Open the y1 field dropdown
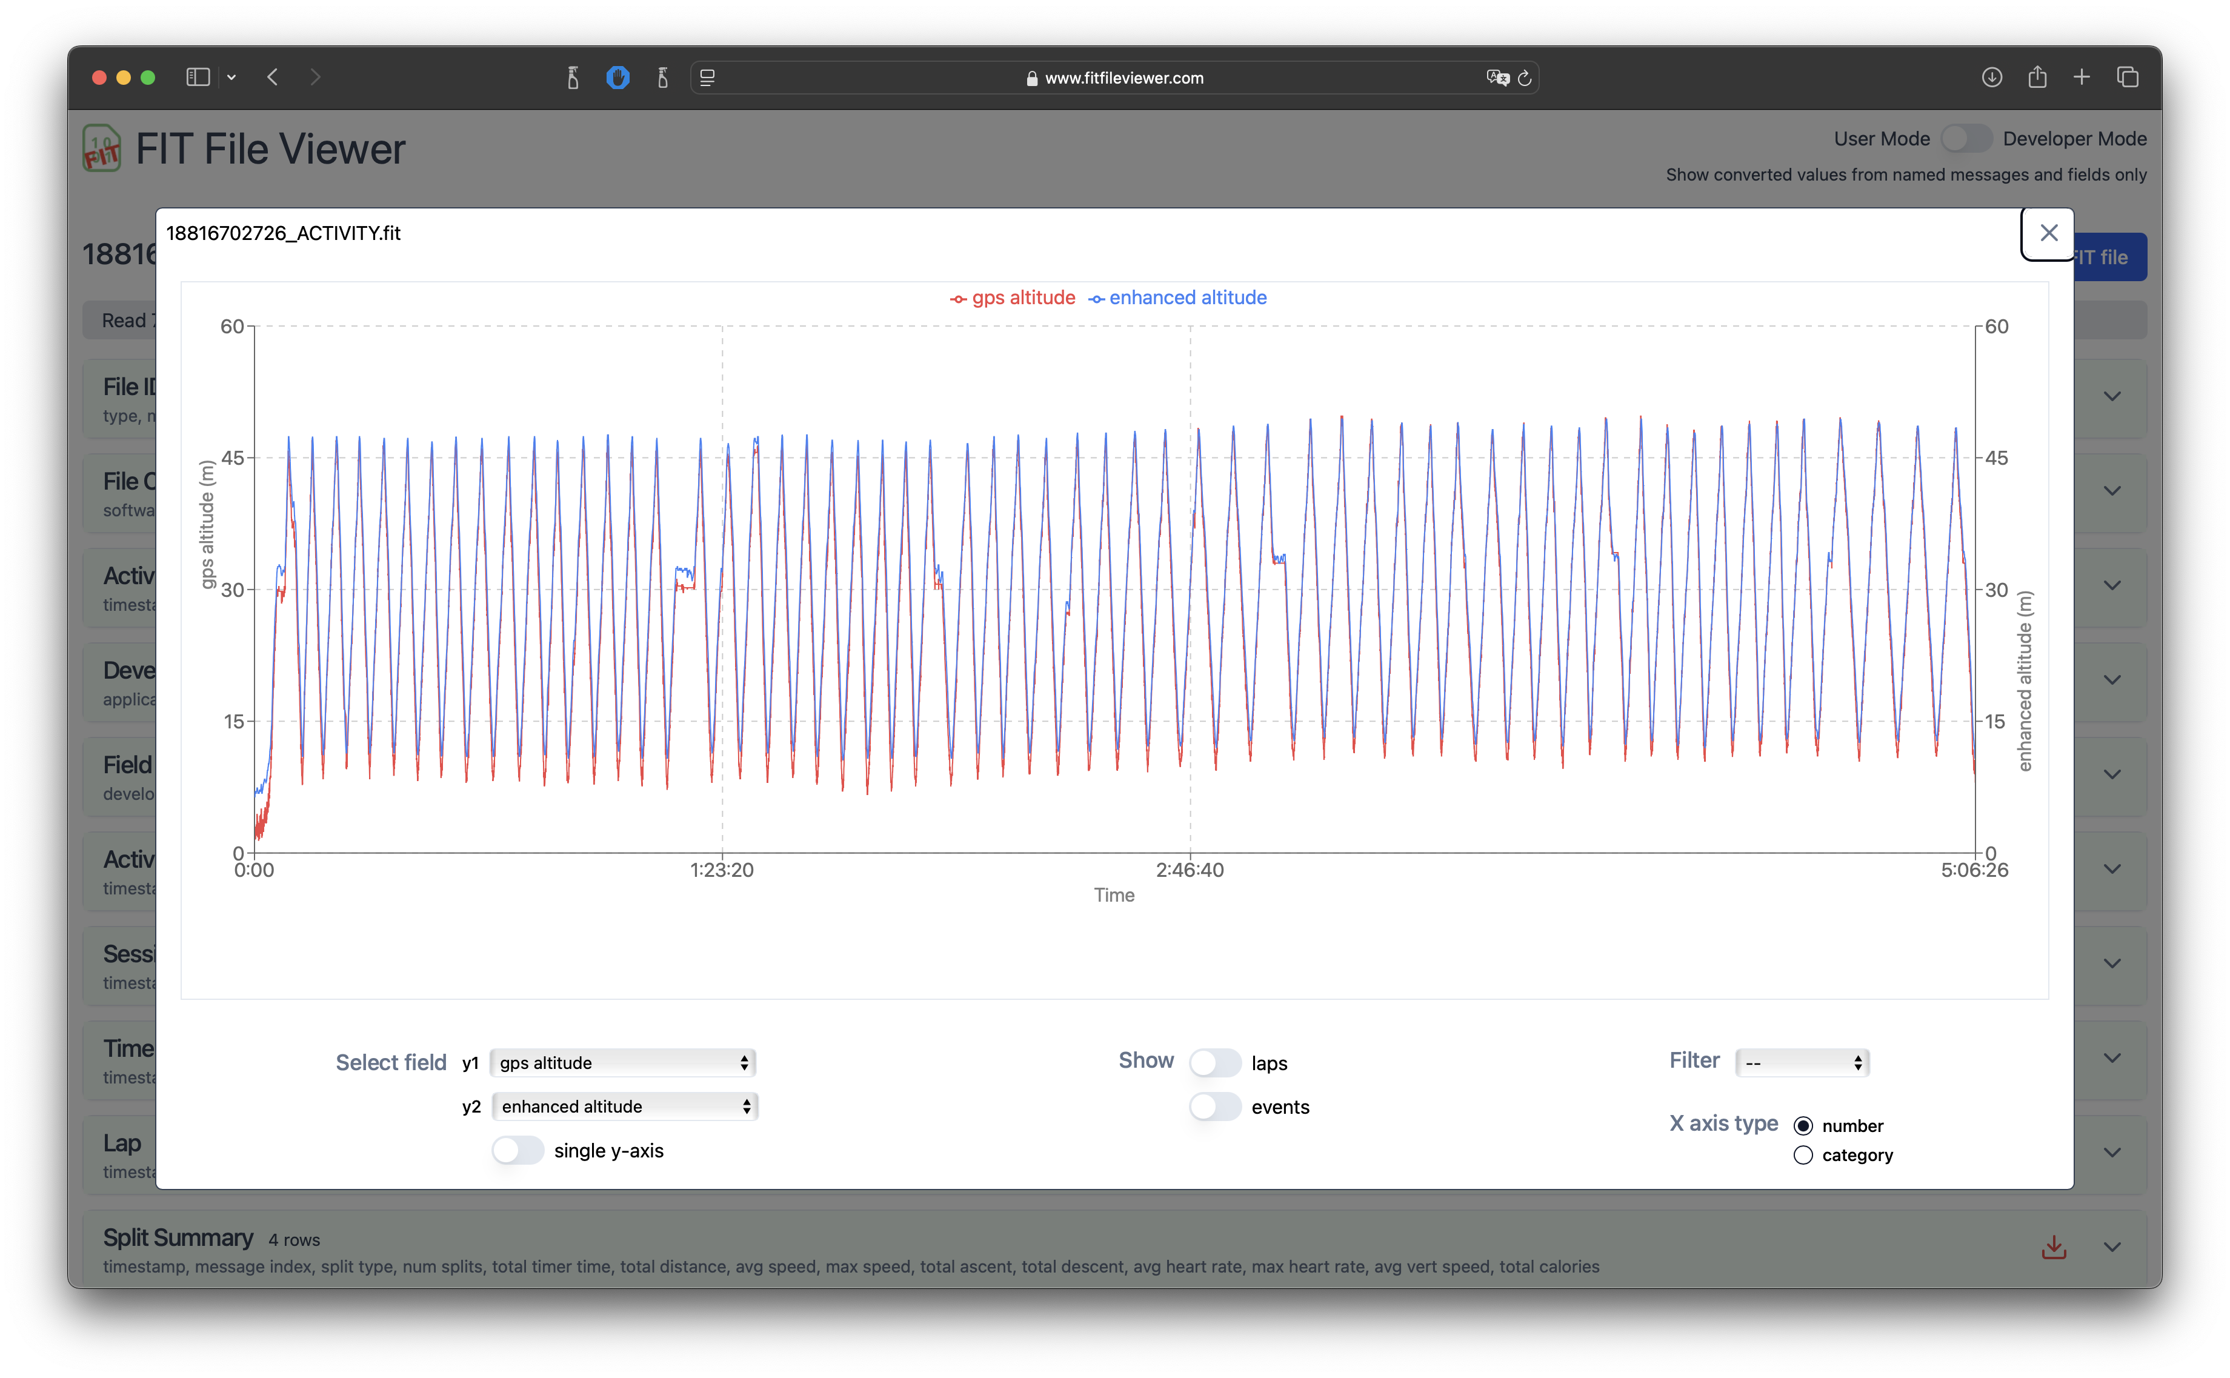The height and width of the screenshot is (1378, 2230). [x=624, y=1063]
